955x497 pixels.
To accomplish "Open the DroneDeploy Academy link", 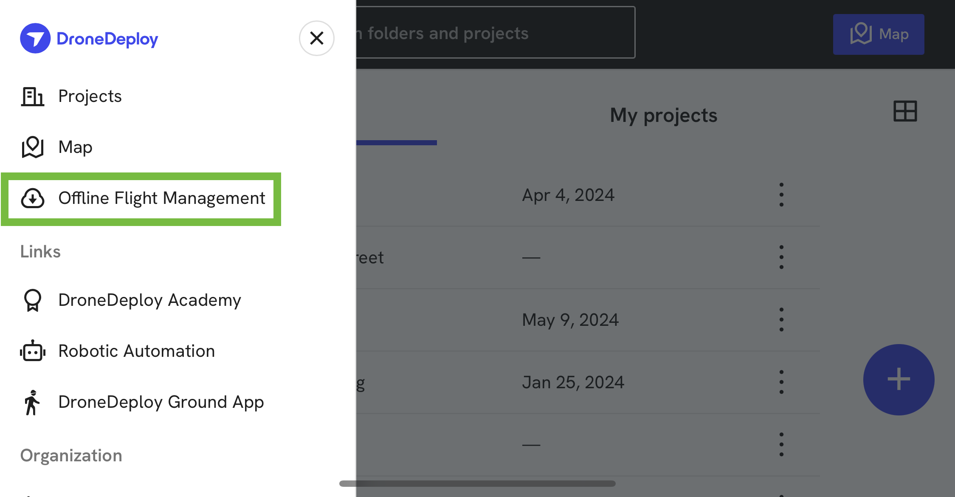I will [149, 300].
